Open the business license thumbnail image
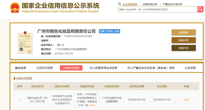This screenshot has height=110, width=205. point(25,42)
